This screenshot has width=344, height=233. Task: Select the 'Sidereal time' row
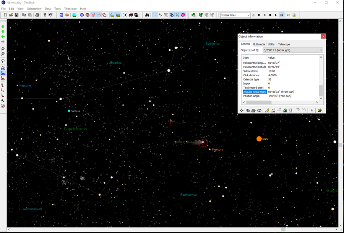281,71
